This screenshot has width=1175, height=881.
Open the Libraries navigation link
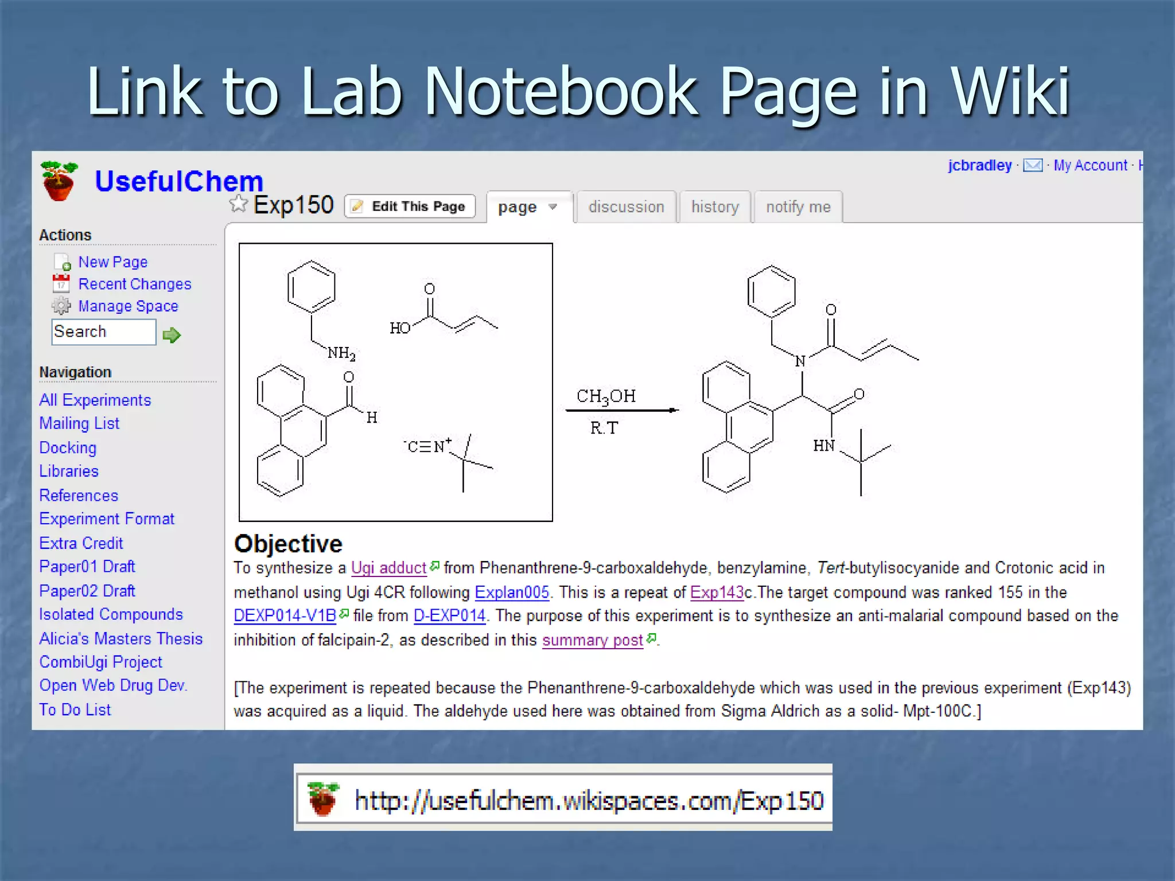pos(69,471)
